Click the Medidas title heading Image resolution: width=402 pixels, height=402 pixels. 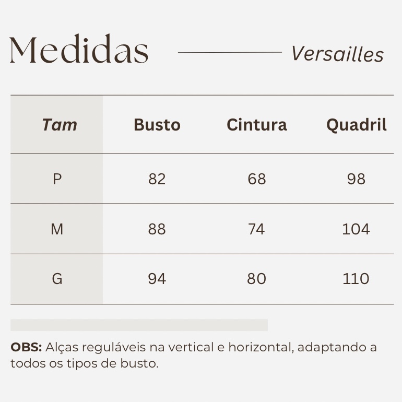coord(79,50)
